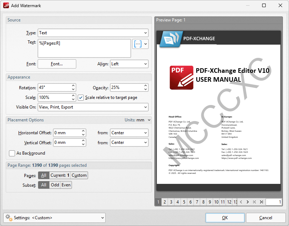Expand the Visible On dropdown

pos(93,107)
